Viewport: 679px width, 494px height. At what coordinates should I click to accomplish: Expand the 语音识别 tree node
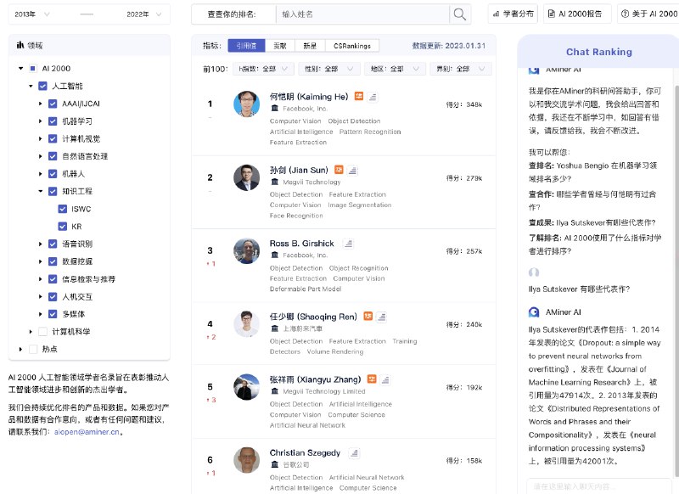(x=40, y=244)
